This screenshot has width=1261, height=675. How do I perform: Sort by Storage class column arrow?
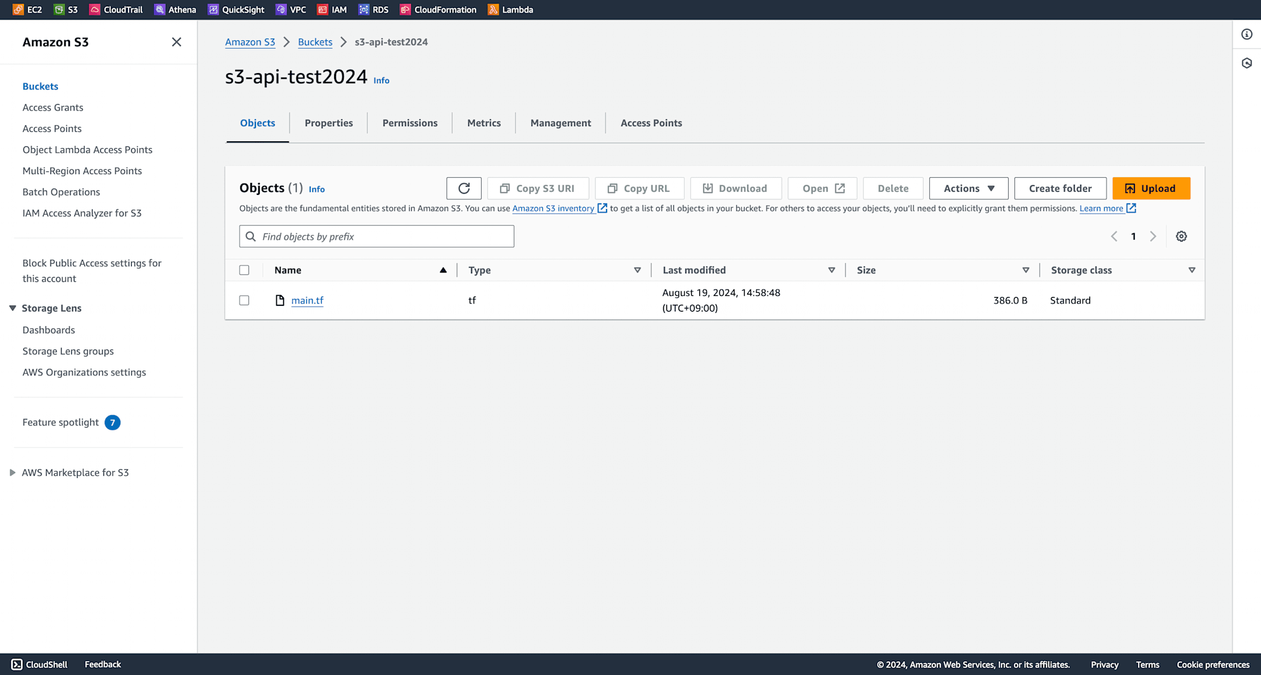(x=1192, y=270)
